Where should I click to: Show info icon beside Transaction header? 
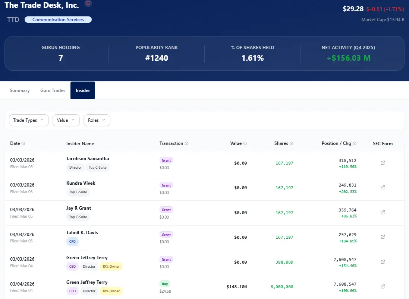(x=186, y=143)
